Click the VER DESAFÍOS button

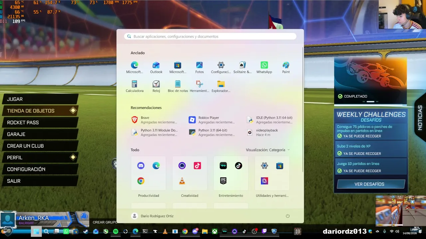pos(371,184)
